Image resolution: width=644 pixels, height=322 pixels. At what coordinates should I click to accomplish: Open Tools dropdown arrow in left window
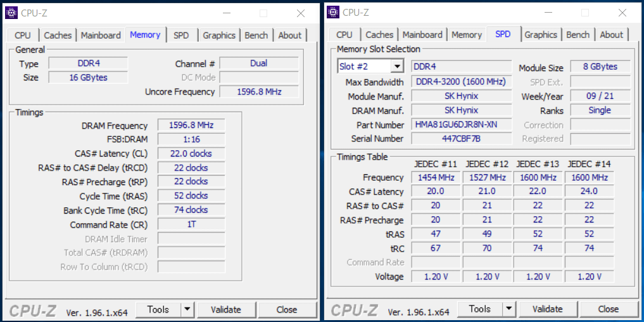(187, 309)
